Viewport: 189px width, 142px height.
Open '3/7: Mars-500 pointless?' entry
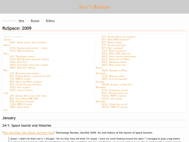tap(116, 40)
